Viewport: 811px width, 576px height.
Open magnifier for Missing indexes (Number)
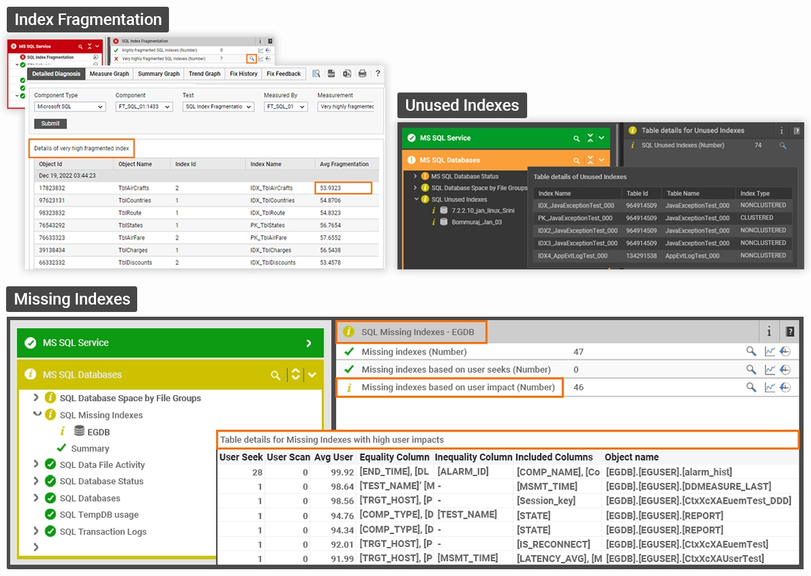[x=751, y=351]
